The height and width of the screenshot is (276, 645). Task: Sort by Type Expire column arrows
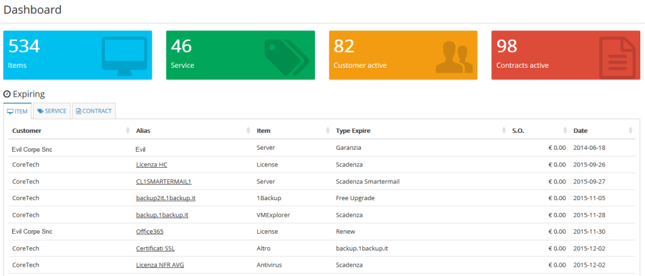click(x=504, y=130)
